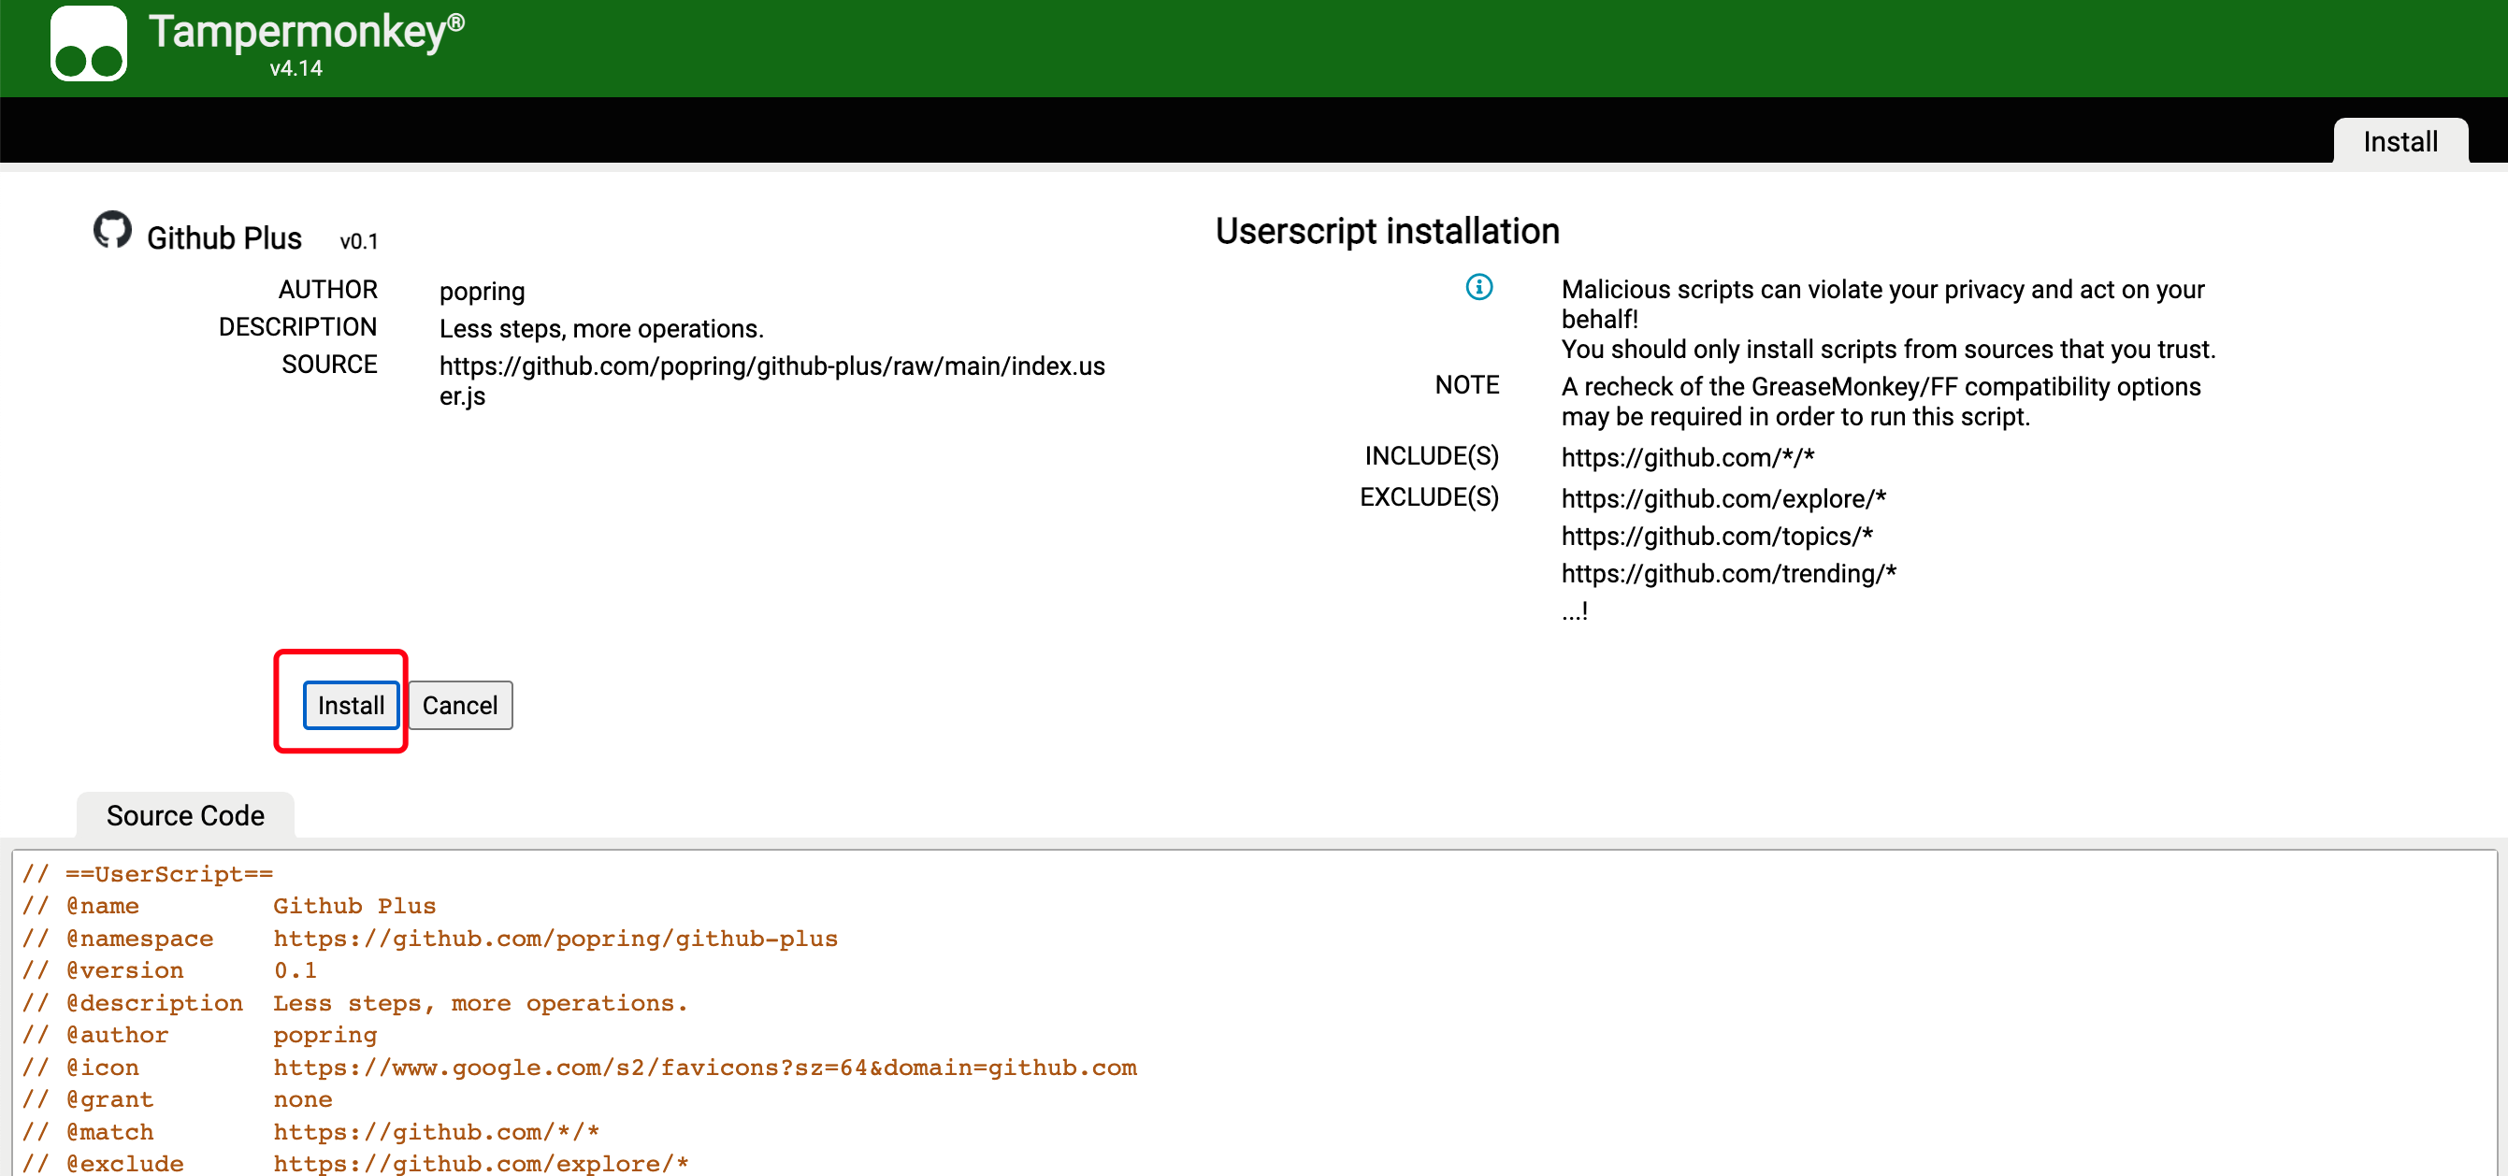Click the Tampermonkey logo icon
The height and width of the screenshot is (1176, 2508).
[x=89, y=45]
